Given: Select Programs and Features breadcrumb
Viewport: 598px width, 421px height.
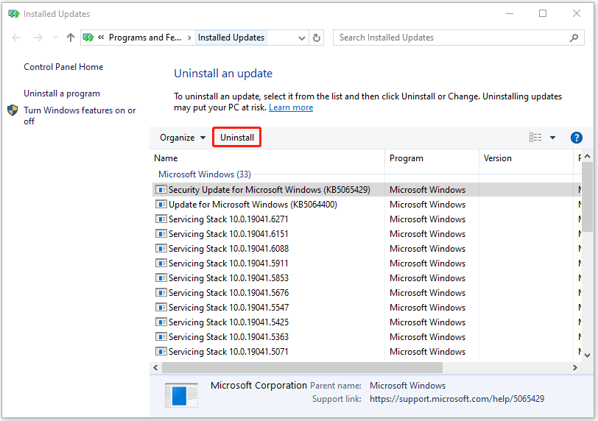Looking at the screenshot, I should (145, 38).
